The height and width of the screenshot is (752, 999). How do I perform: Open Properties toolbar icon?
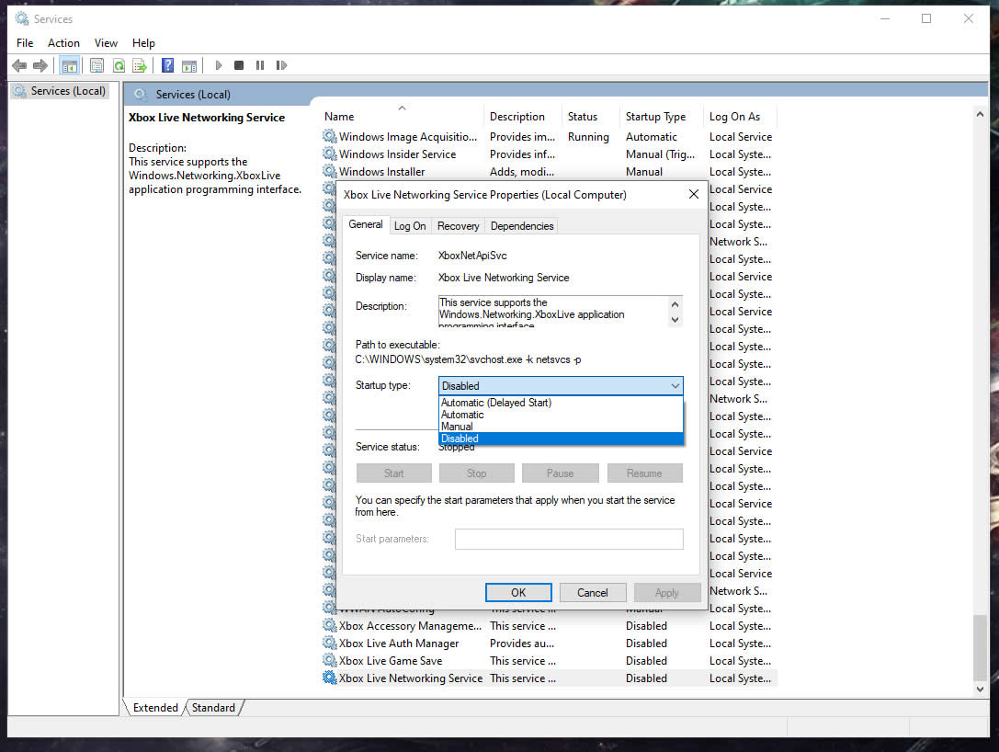pyautogui.click(x=96, y=65)
